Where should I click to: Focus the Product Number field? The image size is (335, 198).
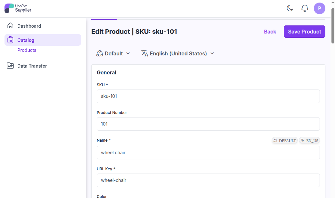(x=208, y=124)
